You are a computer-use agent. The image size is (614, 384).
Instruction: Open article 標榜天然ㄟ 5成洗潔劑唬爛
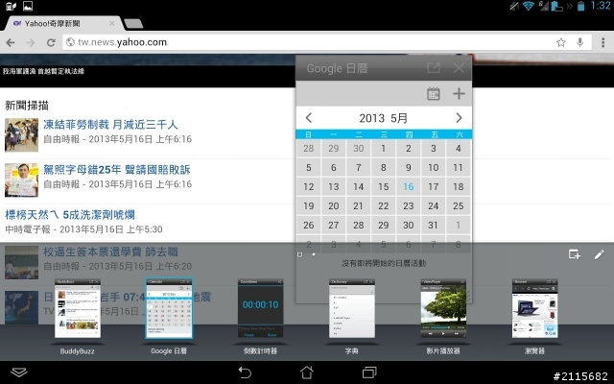[70, 215]
